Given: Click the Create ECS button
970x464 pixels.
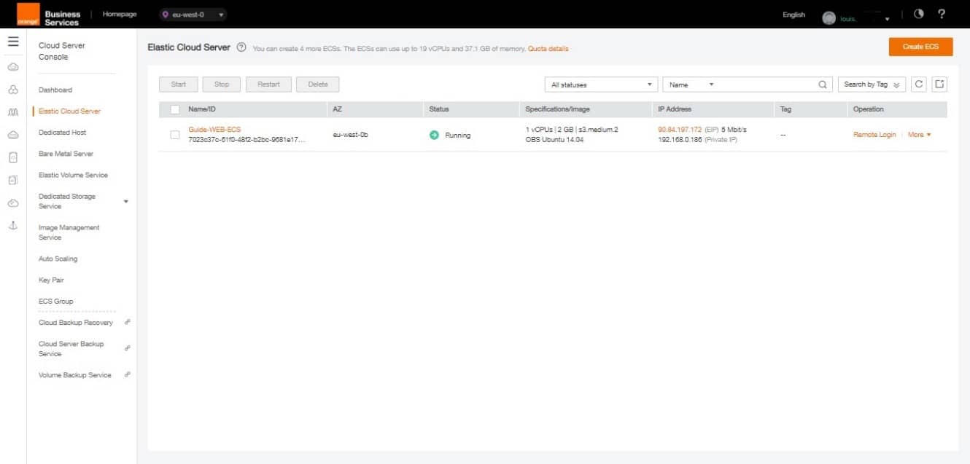Looking at the screenshot, I should (920, 47).
